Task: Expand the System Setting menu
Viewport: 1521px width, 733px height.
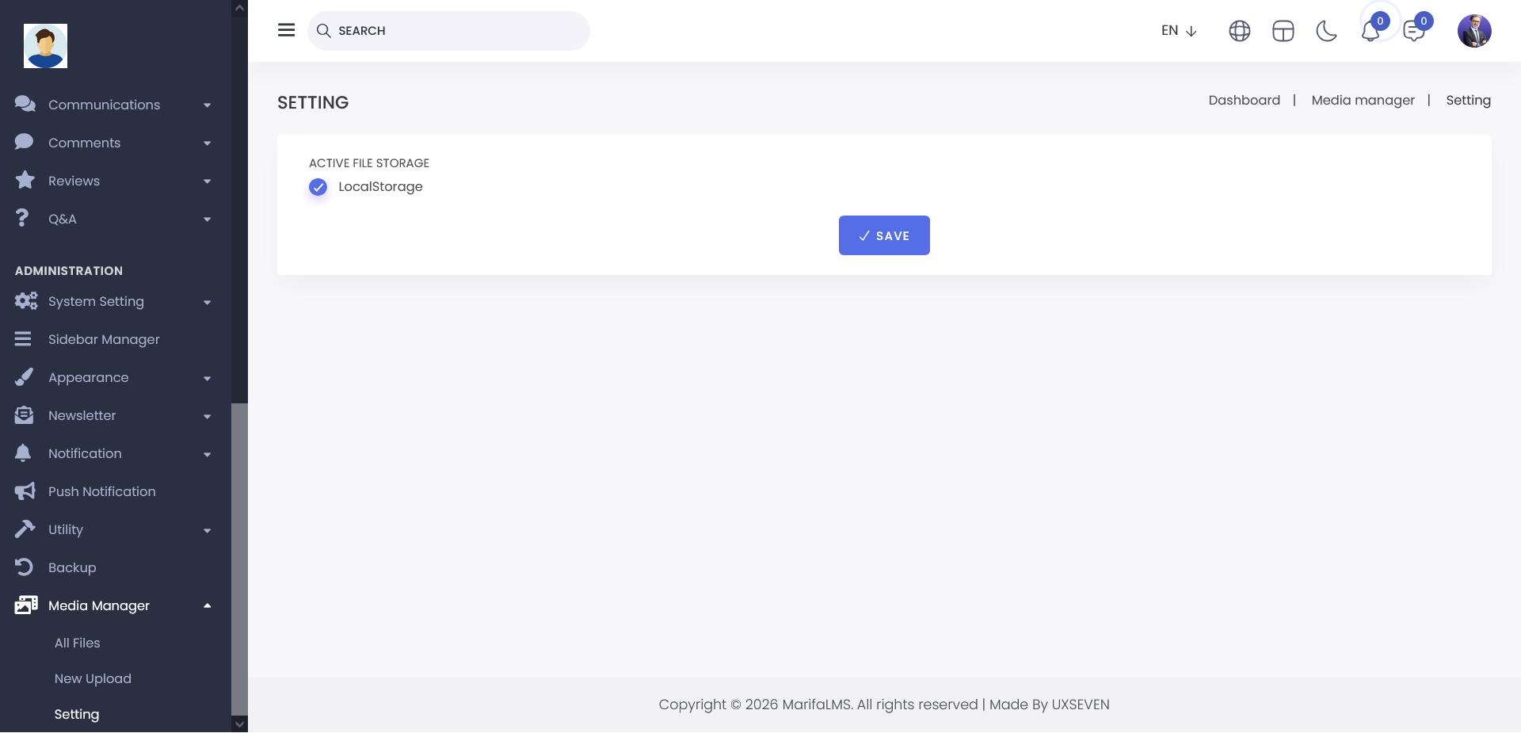Action: pyautogui.click(x=111, y=302)
